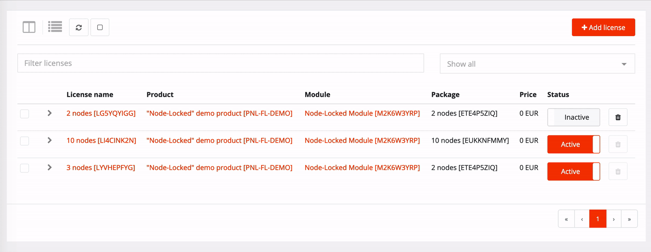Click the select-all square toolbar icon
Image resolution: width=651 pixels, height=252 pixels.
(x=100, y=27)
